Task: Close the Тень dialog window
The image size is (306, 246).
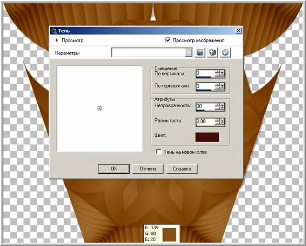Action: 238,31
